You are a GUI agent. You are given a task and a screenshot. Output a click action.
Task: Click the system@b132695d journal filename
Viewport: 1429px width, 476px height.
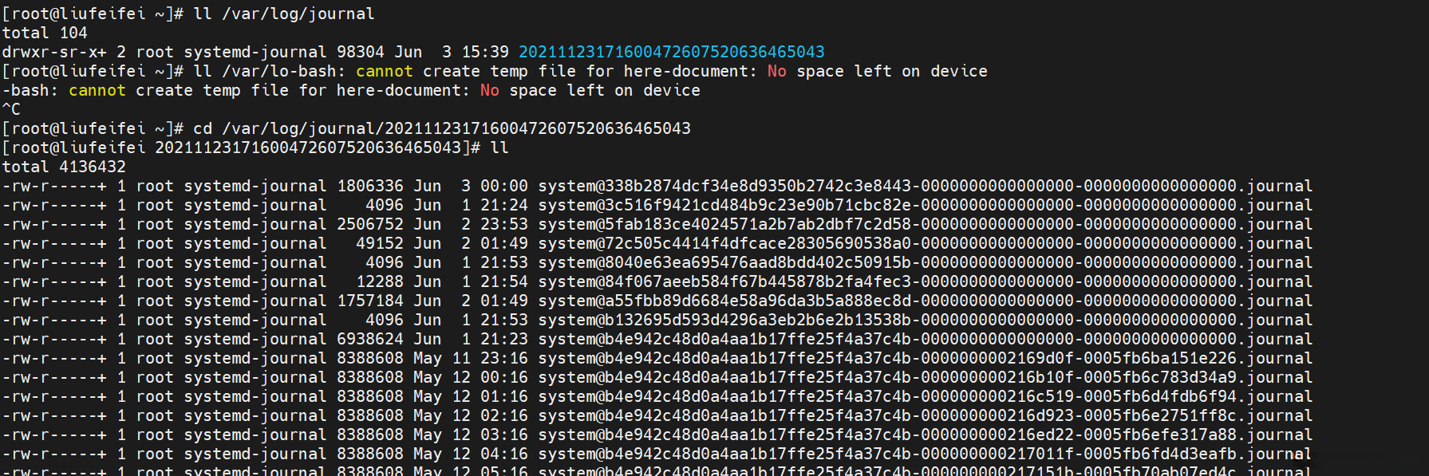924,320
